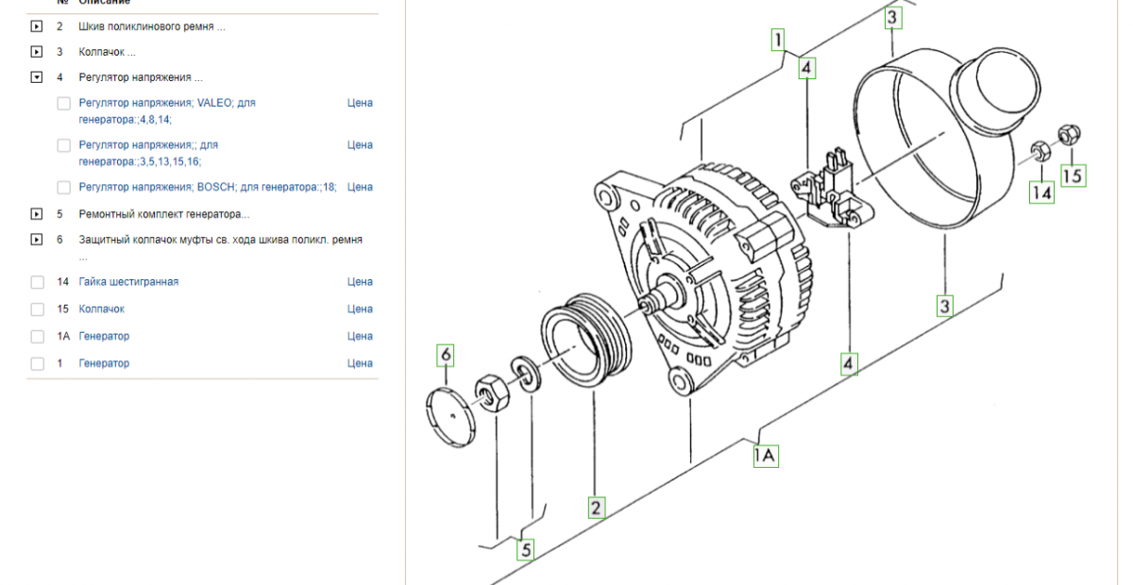Click diagram callout label 1
Viewport: 1133px width, 585px height.
pos(777,40)
